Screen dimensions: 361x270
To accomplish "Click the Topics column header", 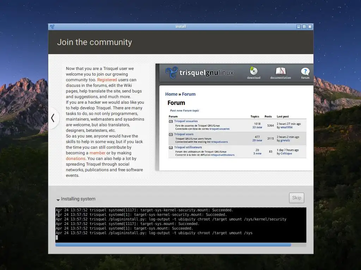I will point(255,116).
